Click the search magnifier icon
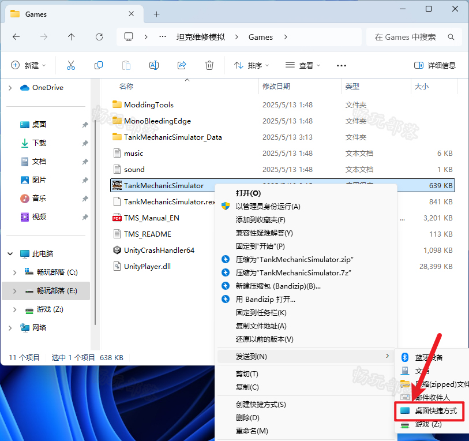The width and height of the screenshot is (469, 441). [451, 37]
